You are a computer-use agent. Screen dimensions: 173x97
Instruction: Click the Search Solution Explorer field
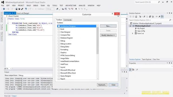tap(149, 20)
